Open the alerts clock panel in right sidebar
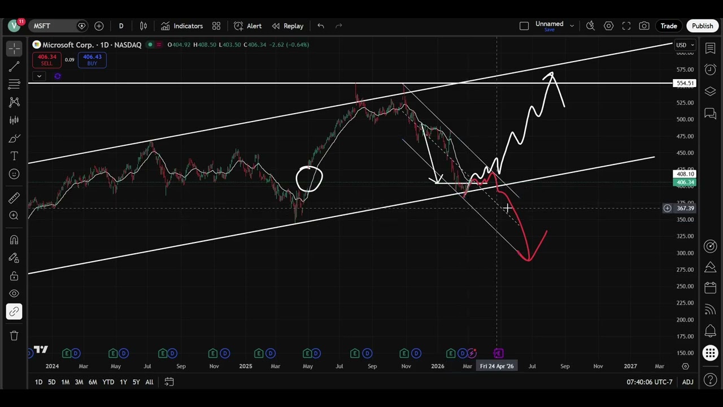 [x=711, y=70]
